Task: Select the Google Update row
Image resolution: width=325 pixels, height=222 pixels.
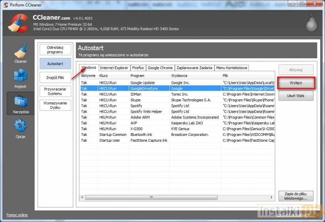Action: [177, 83]
